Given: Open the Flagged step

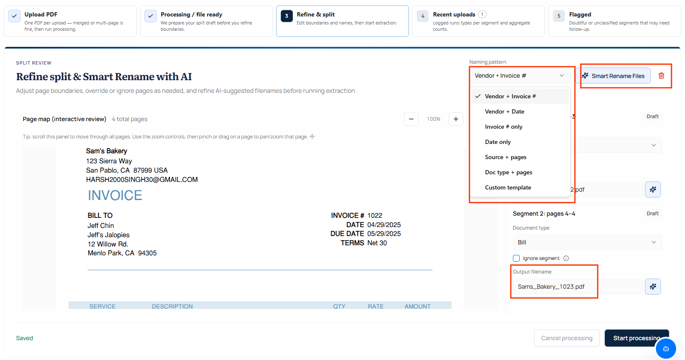Looking at the screenshot, I should [x=615, y=21].
